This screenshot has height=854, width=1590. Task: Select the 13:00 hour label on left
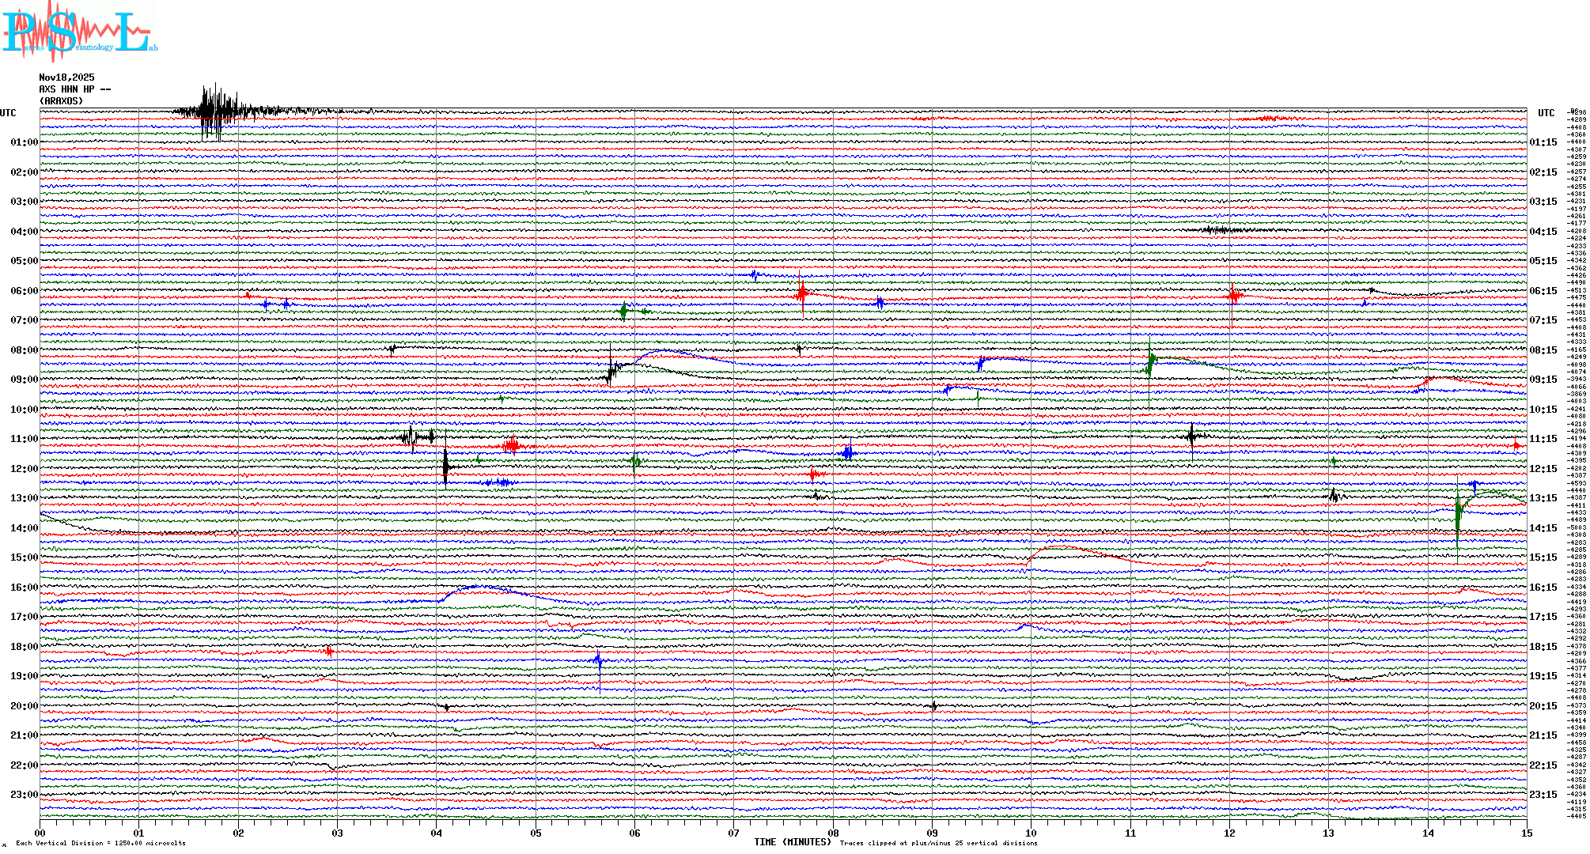(24, 498)
